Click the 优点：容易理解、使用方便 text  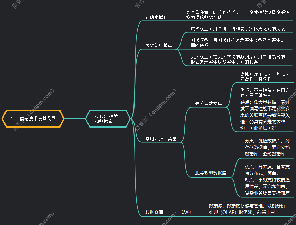265,93
